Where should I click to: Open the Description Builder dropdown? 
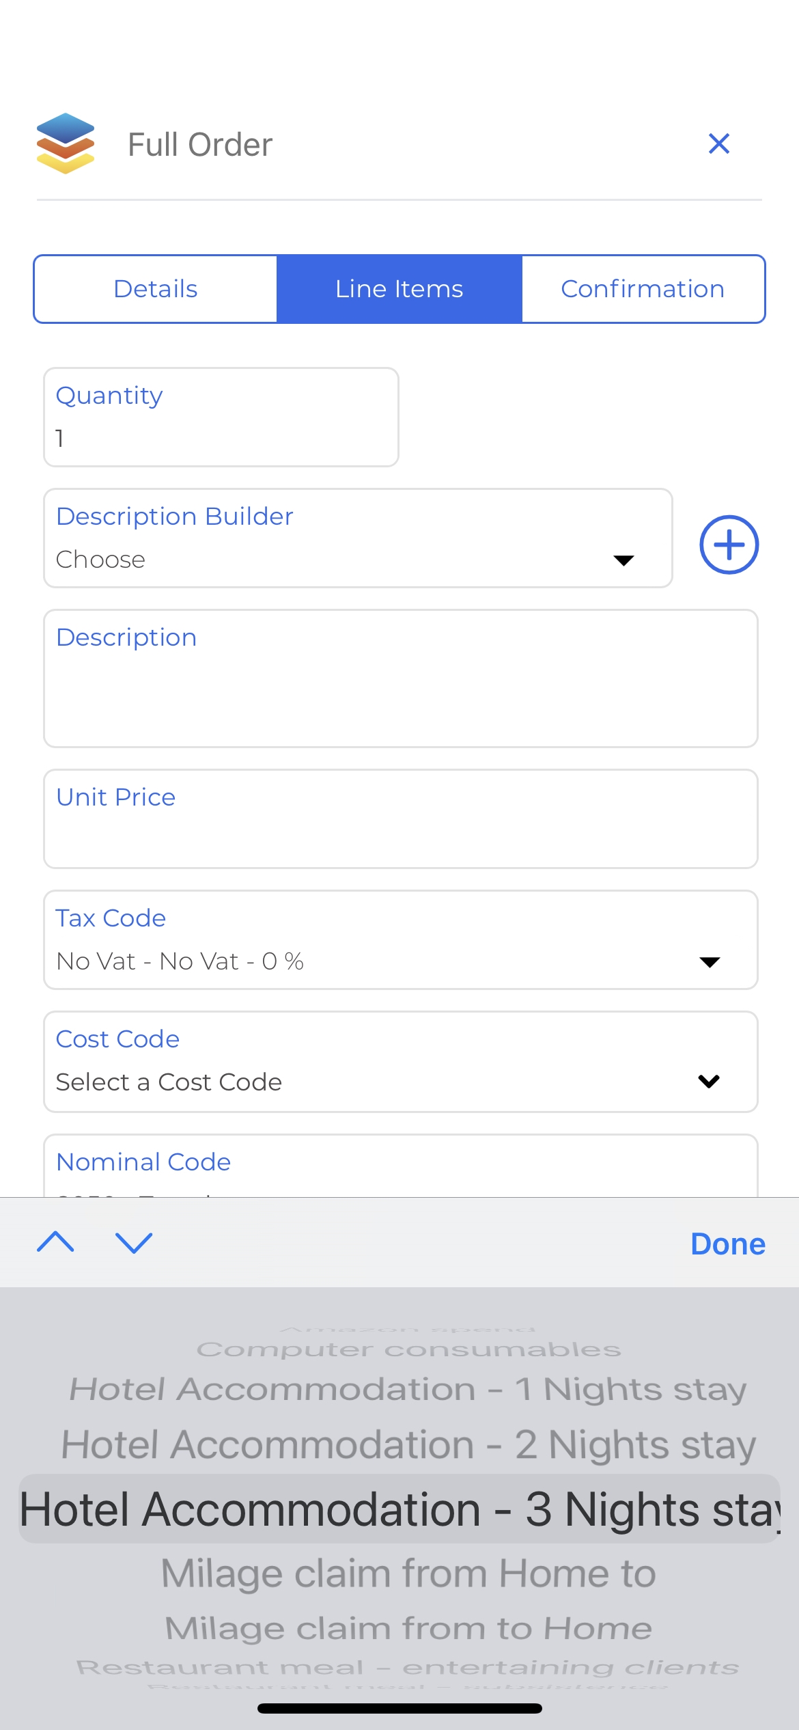(x=358, y=538)
